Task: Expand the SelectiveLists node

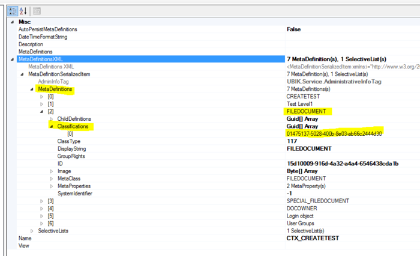Action: pyautogui.click(x=32, y=231)
